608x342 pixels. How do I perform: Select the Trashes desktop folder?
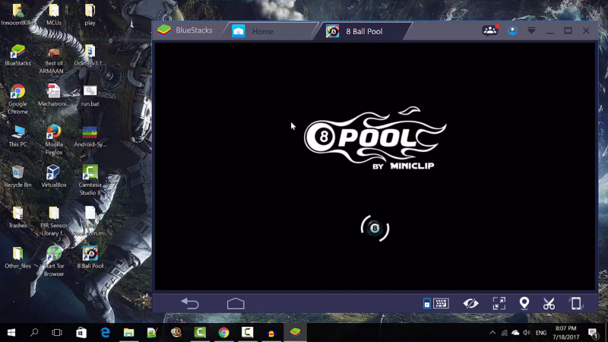click(x=17, y=217)
